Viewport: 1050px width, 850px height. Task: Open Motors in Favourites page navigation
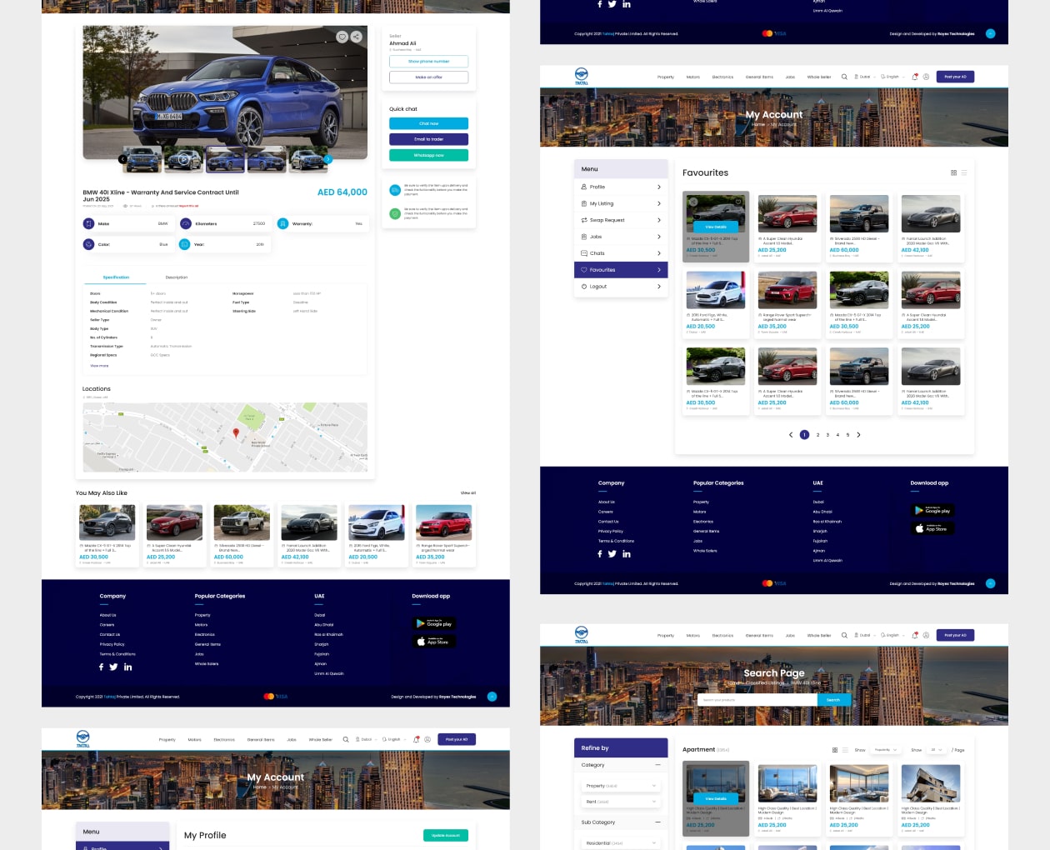(693, 77)
